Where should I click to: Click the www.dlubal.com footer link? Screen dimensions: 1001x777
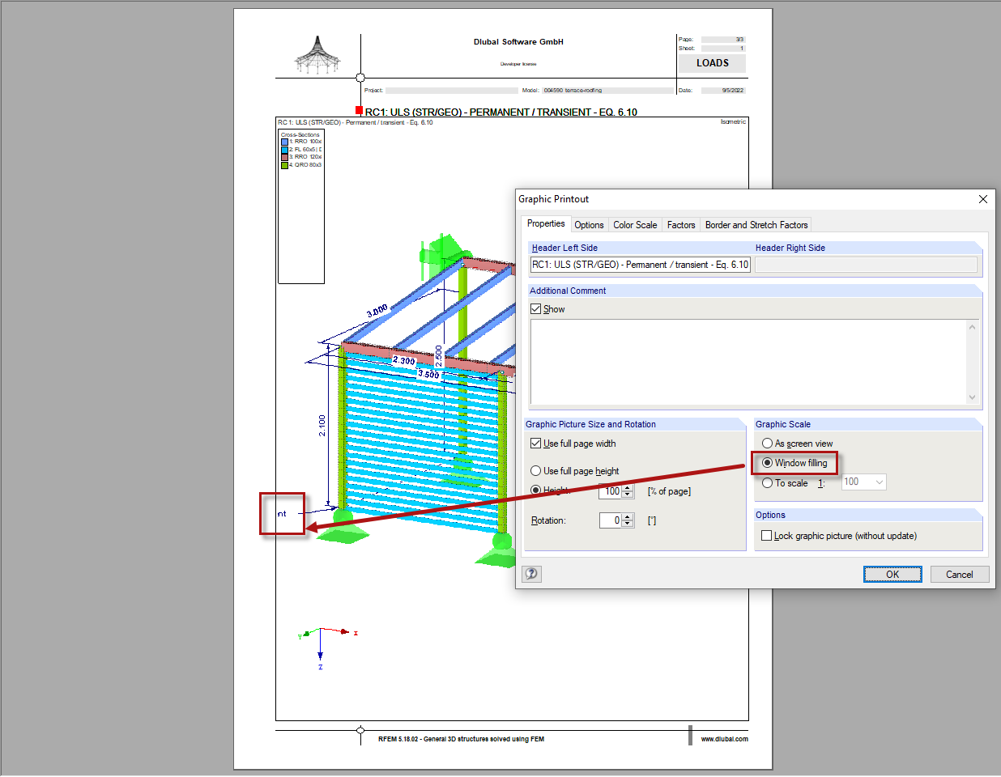[724, 739]
